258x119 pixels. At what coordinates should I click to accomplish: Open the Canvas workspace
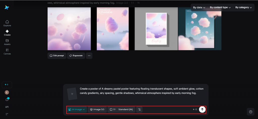tap(7, 51)
